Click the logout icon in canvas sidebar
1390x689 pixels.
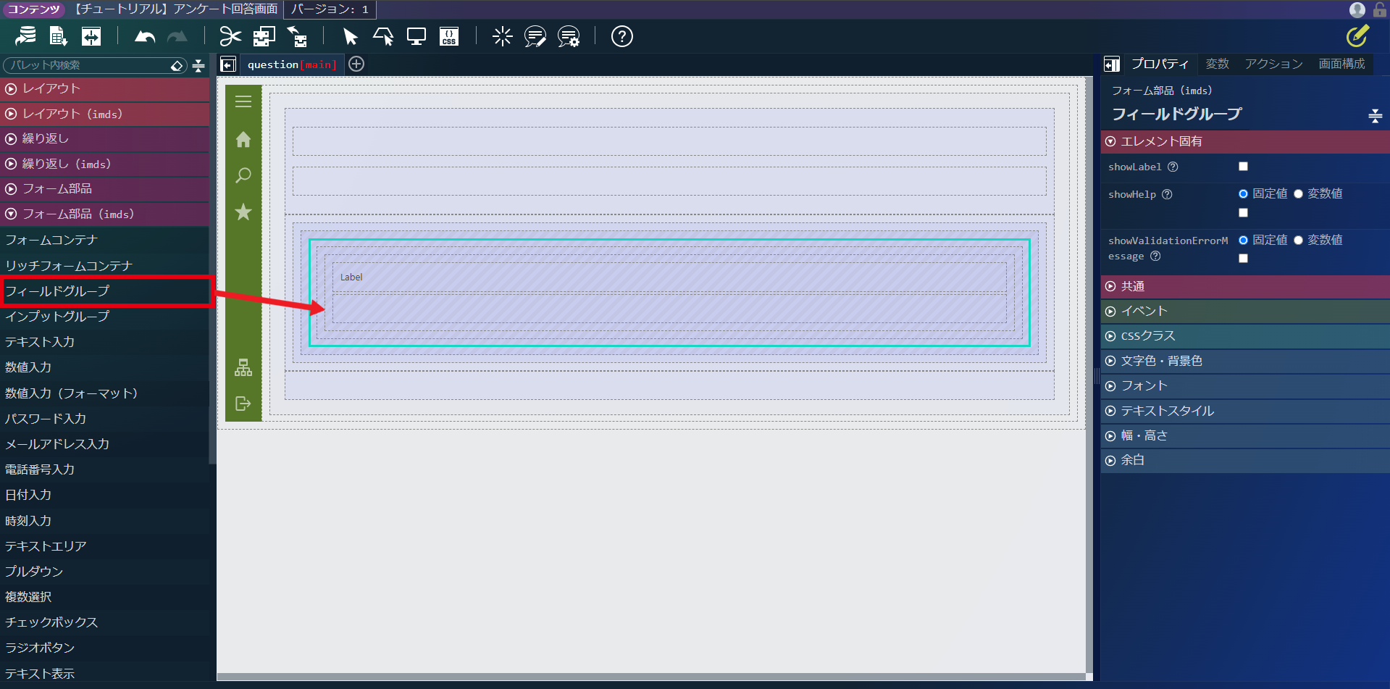243,404
